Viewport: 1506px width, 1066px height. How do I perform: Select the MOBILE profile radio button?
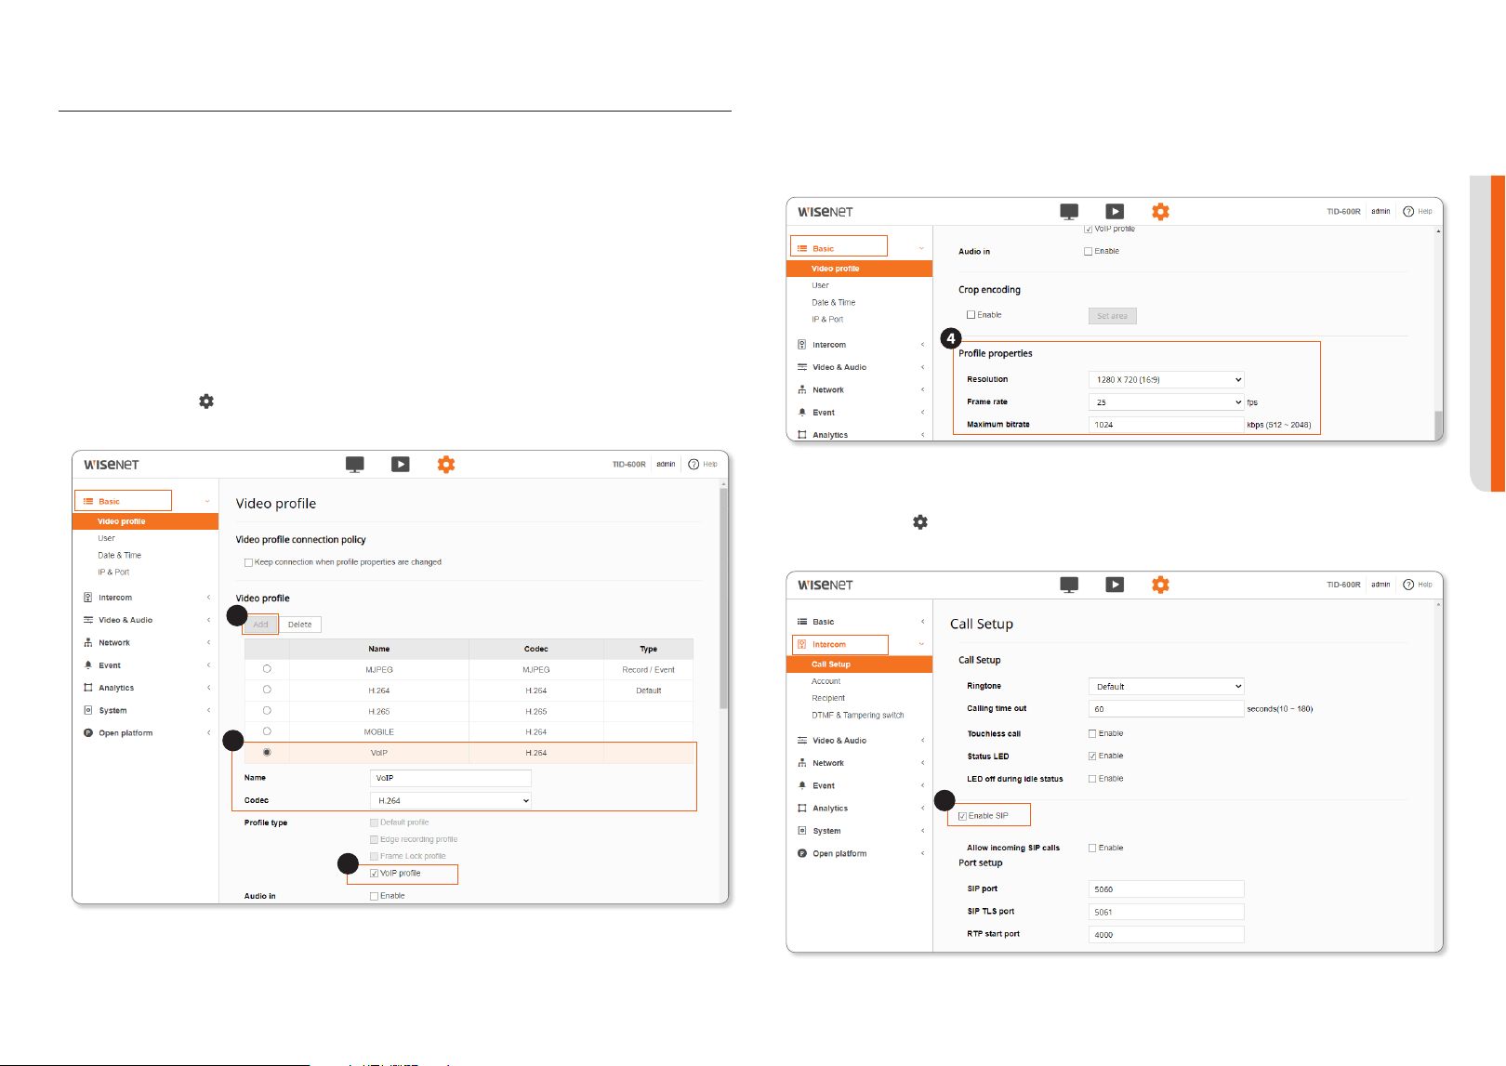point(267,731)
